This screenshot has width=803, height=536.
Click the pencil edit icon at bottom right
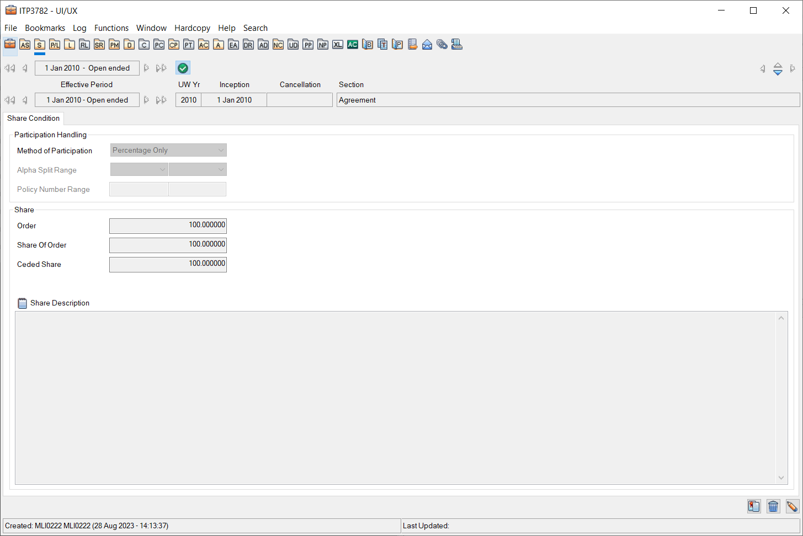coord(792,506)
